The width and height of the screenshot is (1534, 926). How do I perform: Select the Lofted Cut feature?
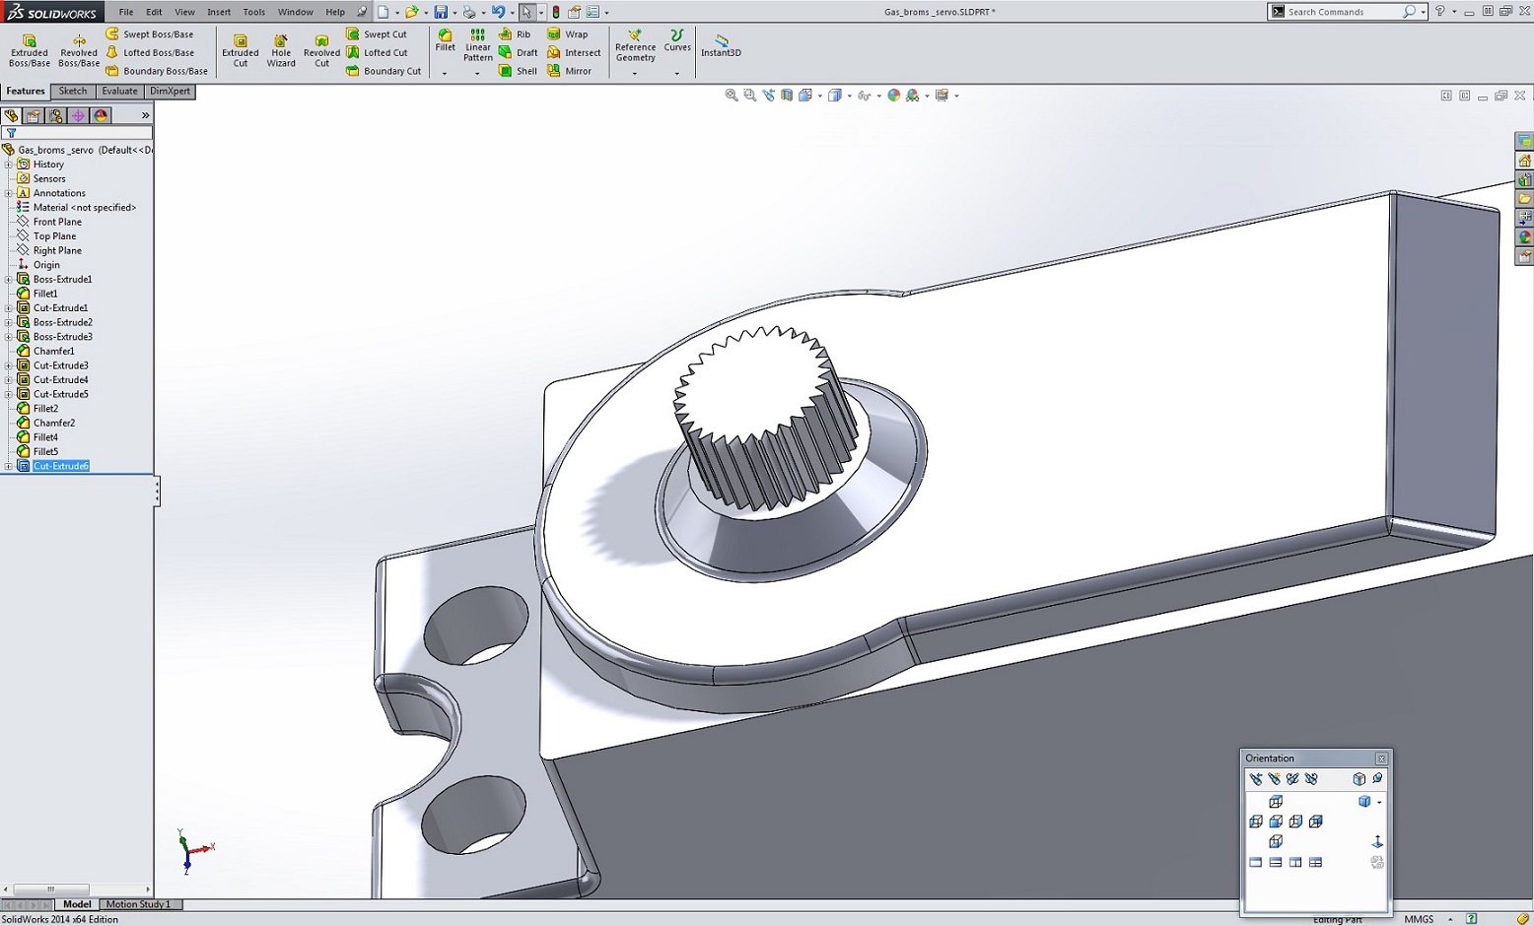(377, 52)
